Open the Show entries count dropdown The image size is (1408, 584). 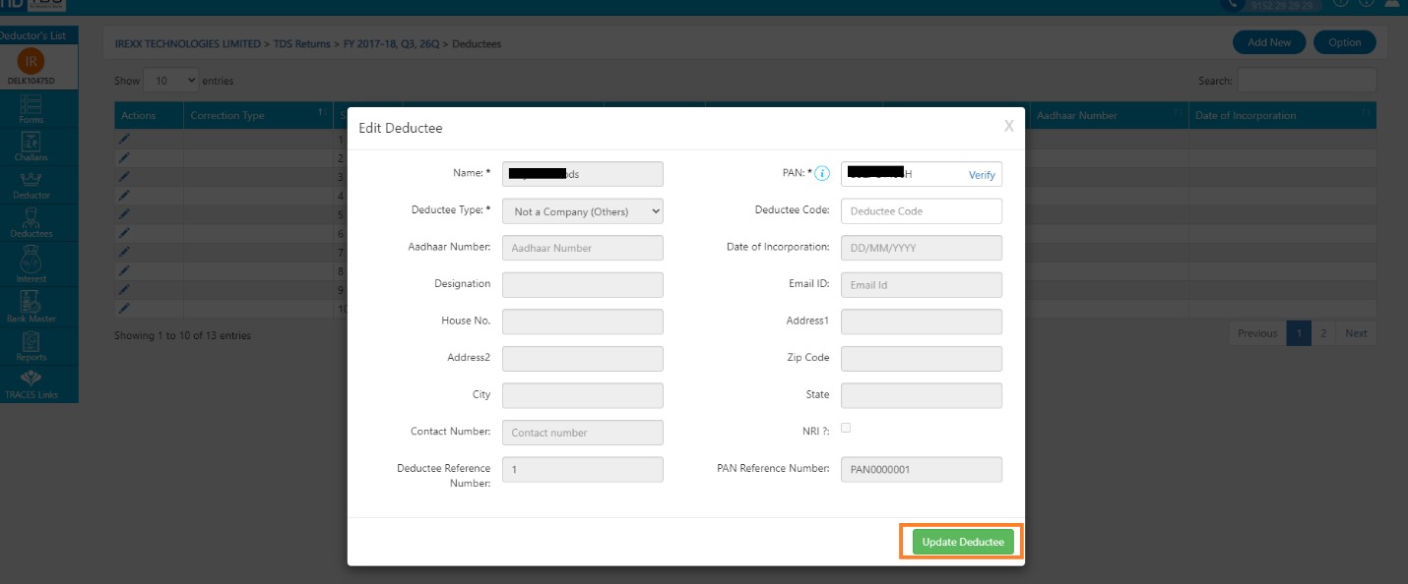(x=172, y=81)
